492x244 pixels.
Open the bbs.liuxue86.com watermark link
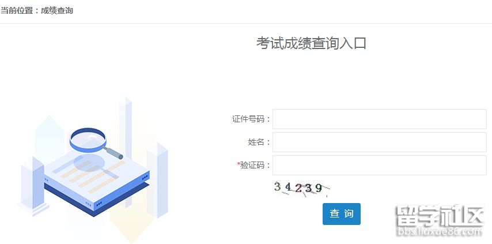(440, 232)
